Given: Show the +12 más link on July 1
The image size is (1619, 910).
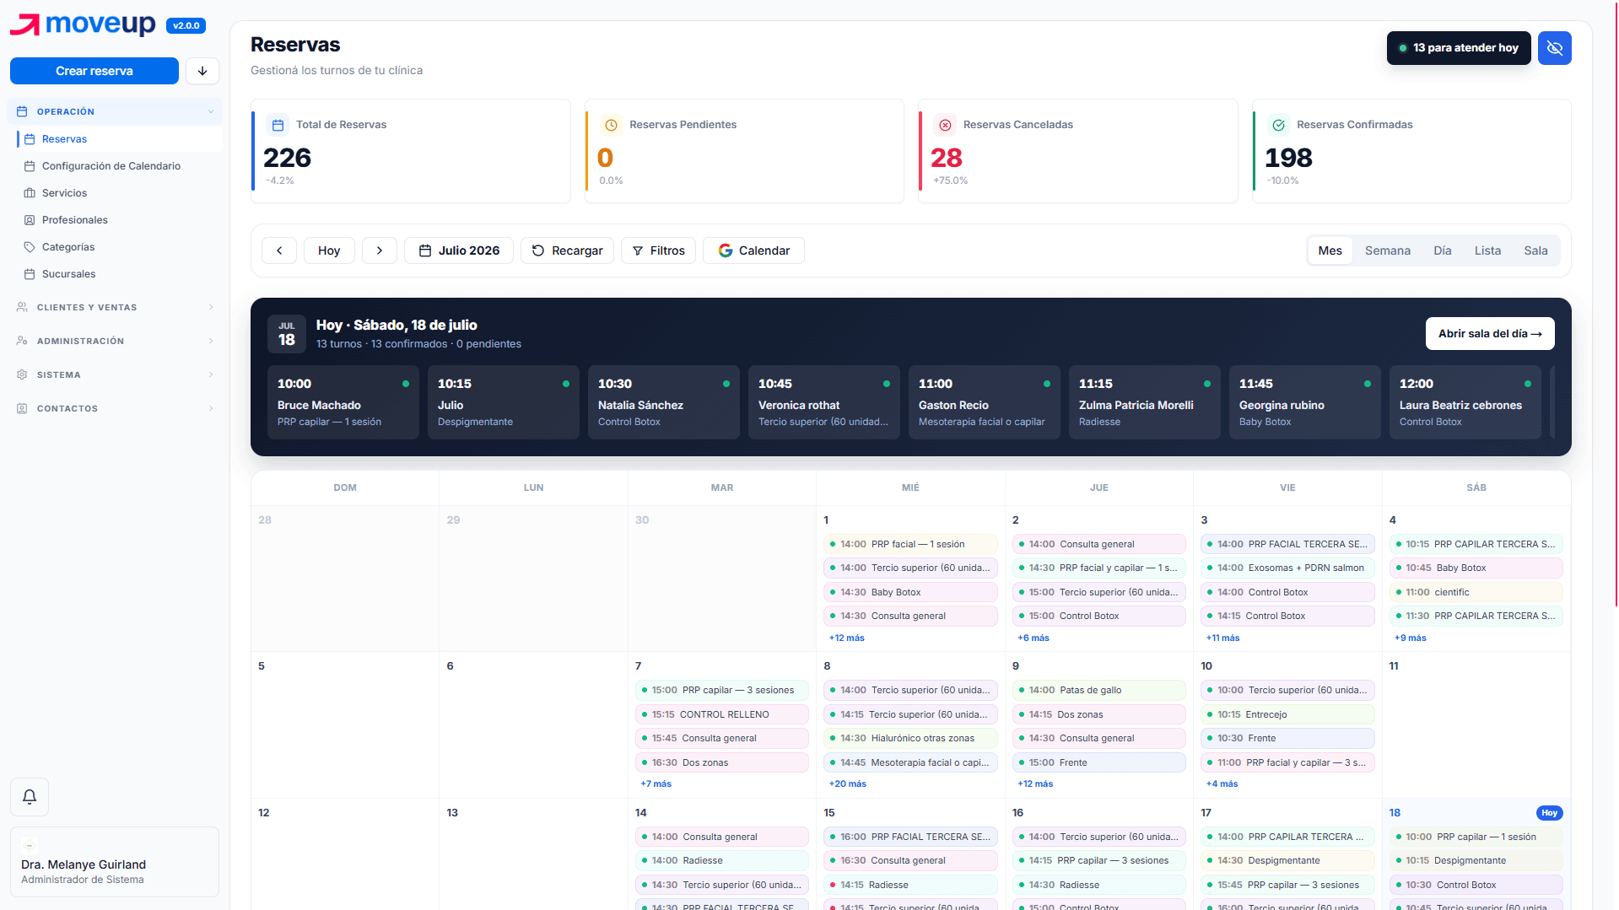Looking at the screenshot, I should click(846, 638).
